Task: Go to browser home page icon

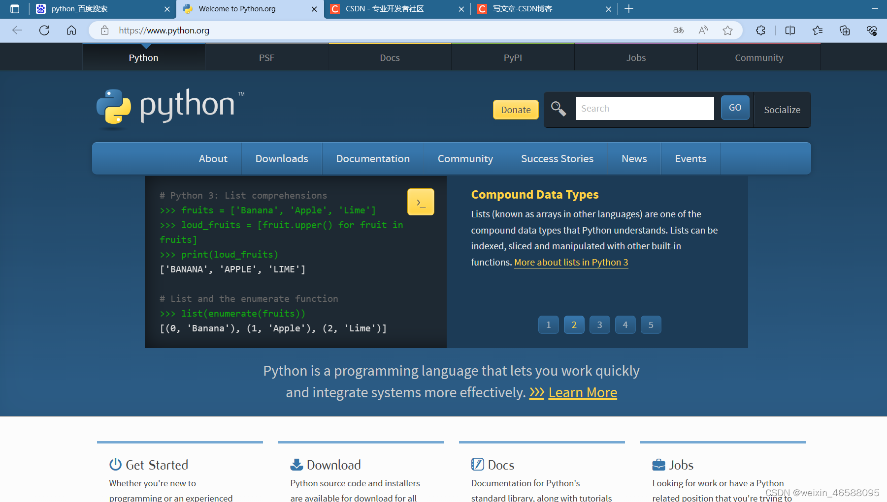Action: 71,30
